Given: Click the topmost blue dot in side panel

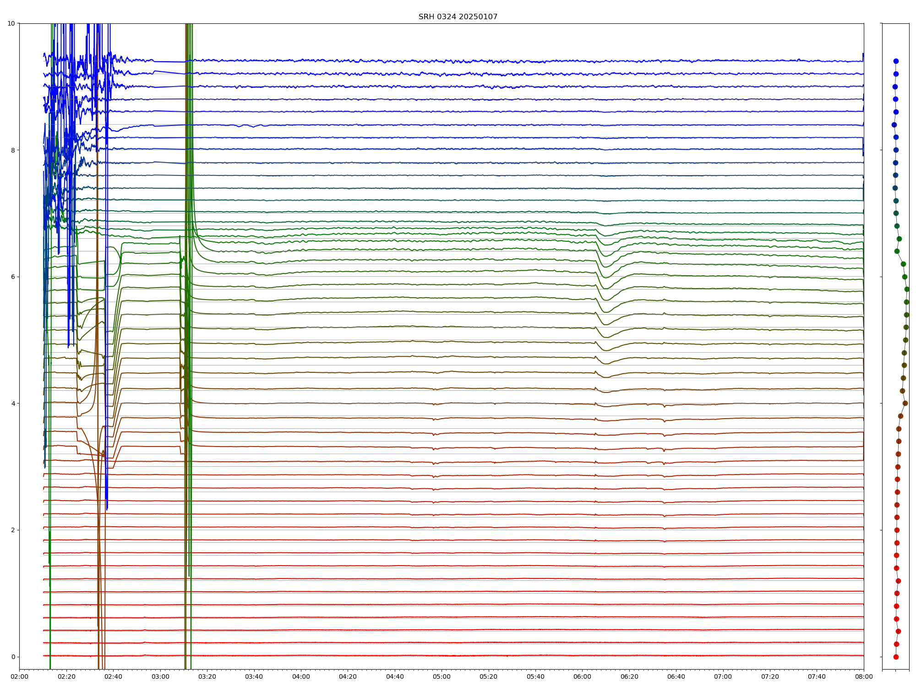Looking at the screenshot, I should click(896, 61).
